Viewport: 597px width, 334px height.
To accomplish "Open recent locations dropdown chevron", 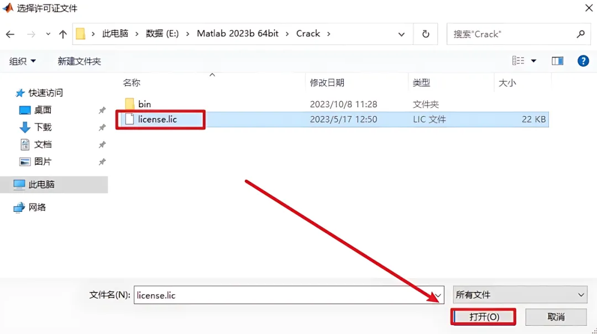I will pyautogui.click(x=48, y=34).
